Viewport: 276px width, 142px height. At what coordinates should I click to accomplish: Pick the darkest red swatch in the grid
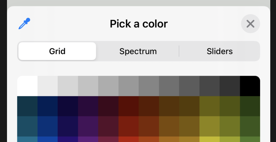pos(128,106)
